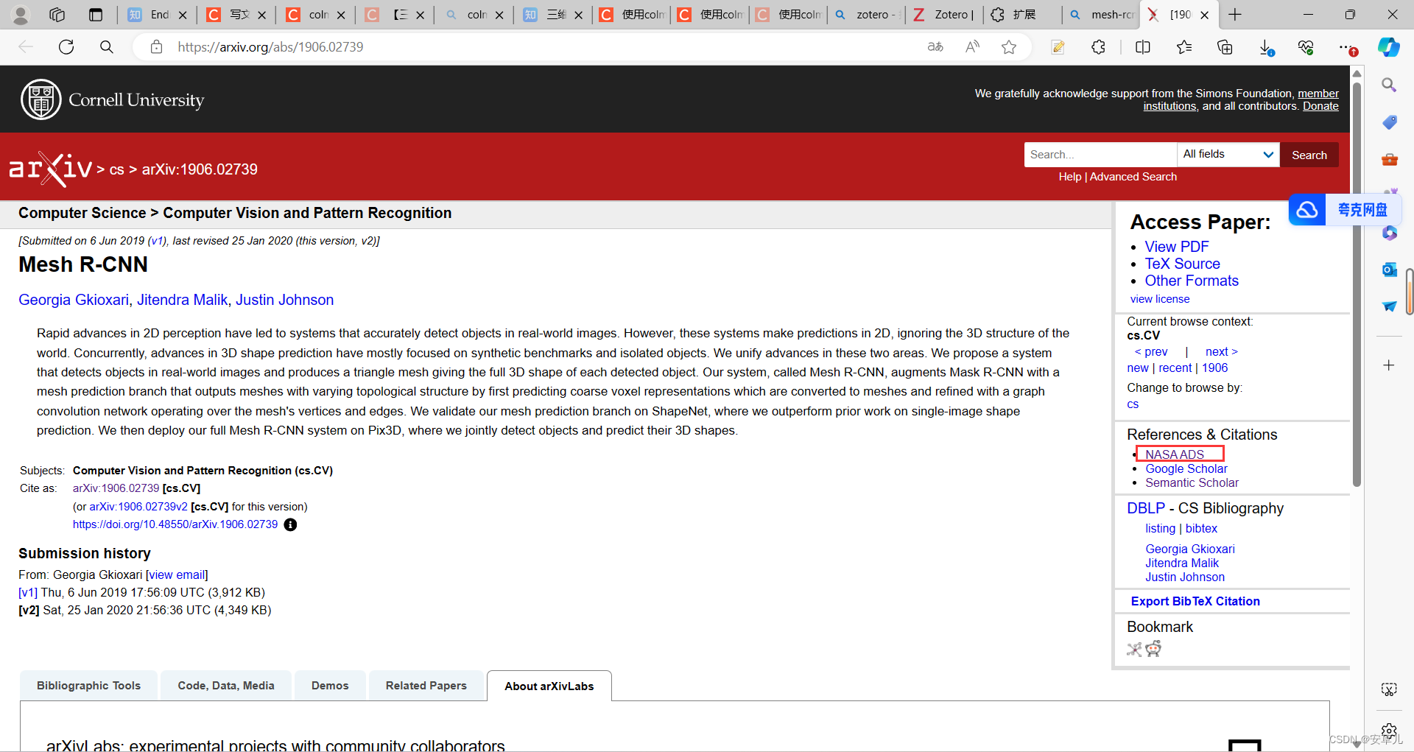
Task: Expand the browser Settings and more menu
Action: tap(1348, 46)
